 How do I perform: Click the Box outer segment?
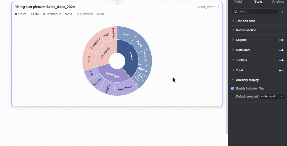tap(126, 34)
